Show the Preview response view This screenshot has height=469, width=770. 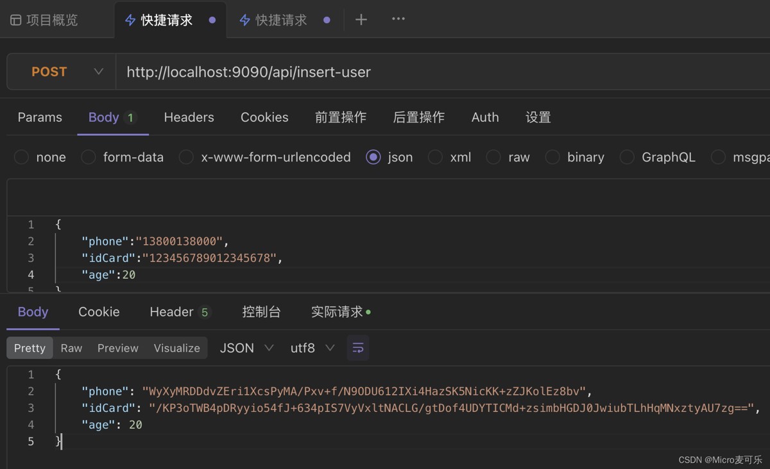pos(117,348)
